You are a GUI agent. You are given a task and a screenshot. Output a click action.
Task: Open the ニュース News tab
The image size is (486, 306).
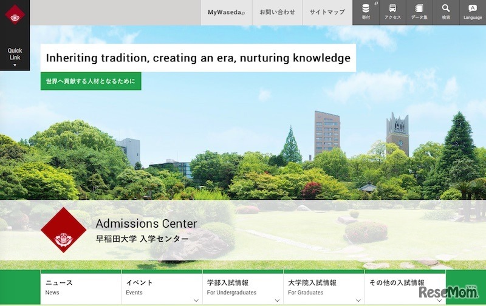click(81, 287)
